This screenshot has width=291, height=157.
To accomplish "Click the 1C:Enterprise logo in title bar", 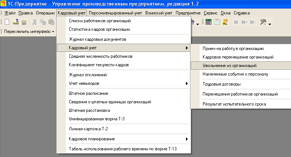I will [3, 4].
